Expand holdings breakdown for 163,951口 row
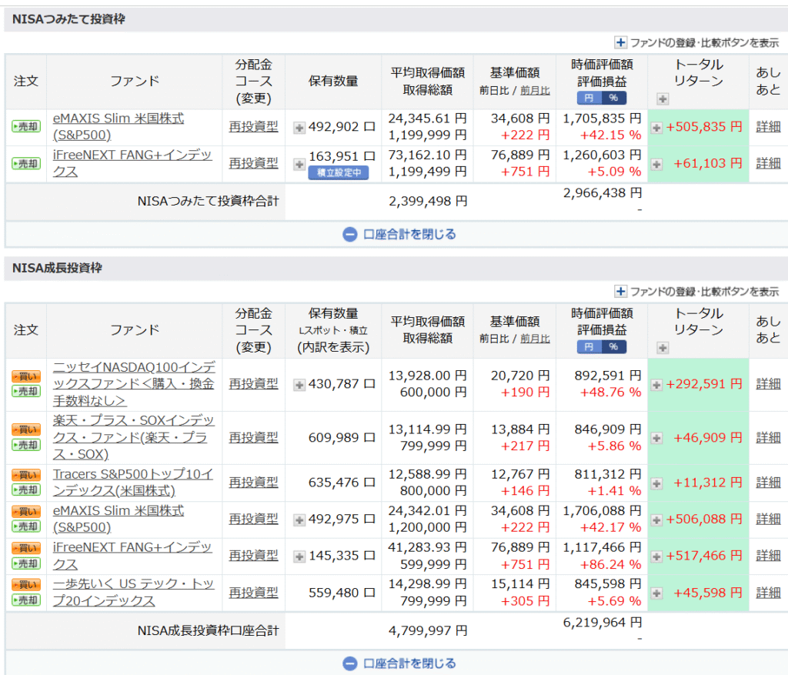Viewport: 788px width, 675px height. 299,165
